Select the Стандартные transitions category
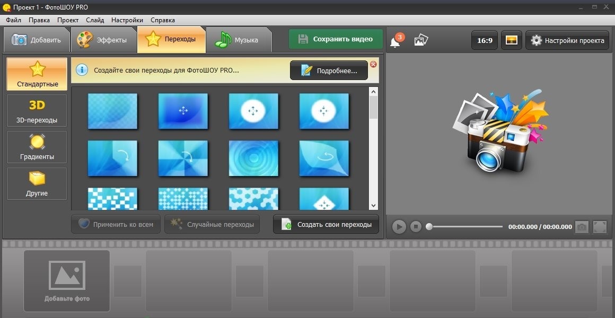 [37, 74]
